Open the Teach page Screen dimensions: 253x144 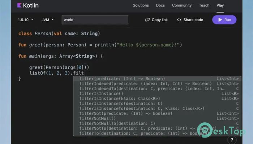coord(204,5)
